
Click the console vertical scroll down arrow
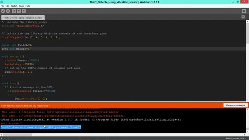click(x=247, y=132)
